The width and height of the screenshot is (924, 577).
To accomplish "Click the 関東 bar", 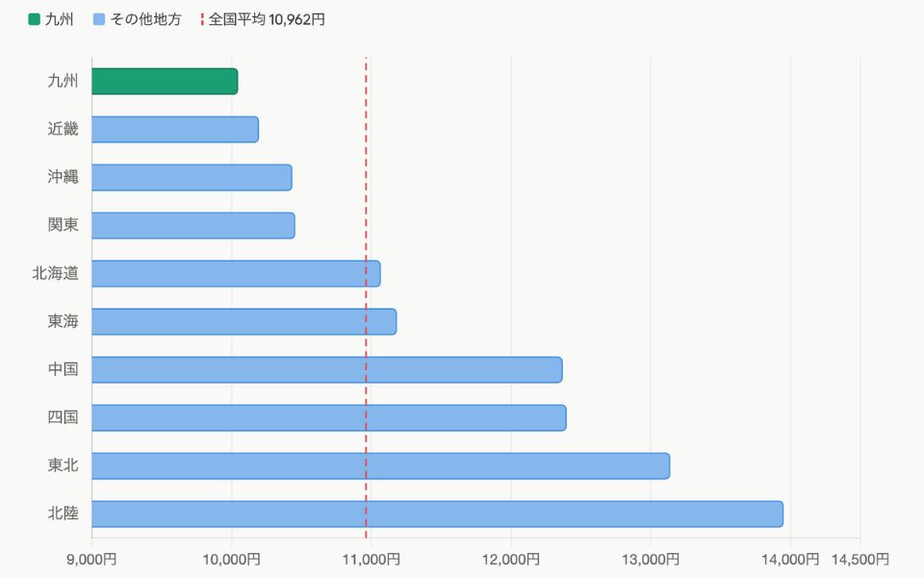I will pos(193,225).
